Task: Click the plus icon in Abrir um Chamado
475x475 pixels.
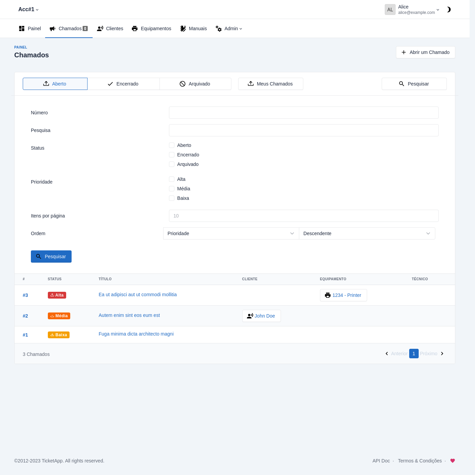Action: [404, 52]
